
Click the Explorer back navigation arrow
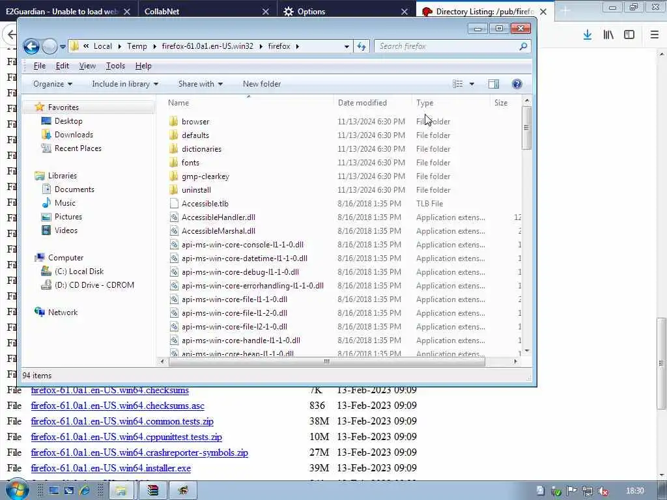31,46
